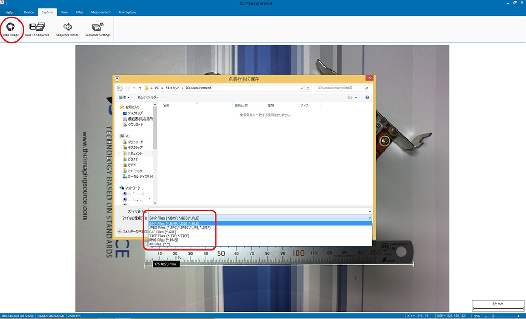Click PC in the address path

(157, 88)
